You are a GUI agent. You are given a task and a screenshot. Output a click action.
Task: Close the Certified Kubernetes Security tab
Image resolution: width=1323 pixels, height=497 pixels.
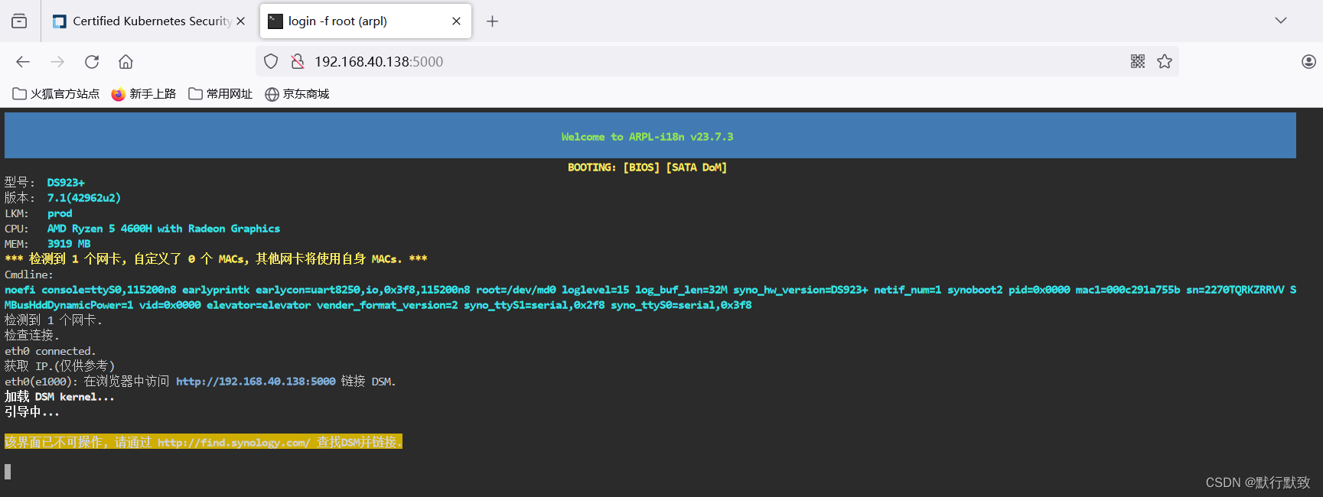coord(241,21)
